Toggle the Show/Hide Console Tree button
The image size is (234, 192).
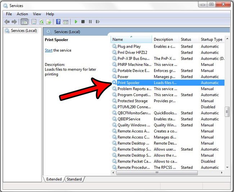pyautogui.click(x=24, y=22)
